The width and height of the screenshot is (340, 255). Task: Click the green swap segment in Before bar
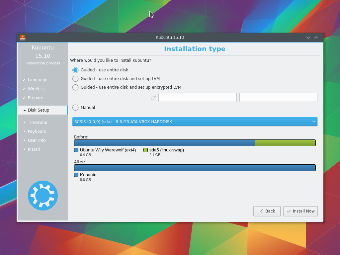point(285,143)
